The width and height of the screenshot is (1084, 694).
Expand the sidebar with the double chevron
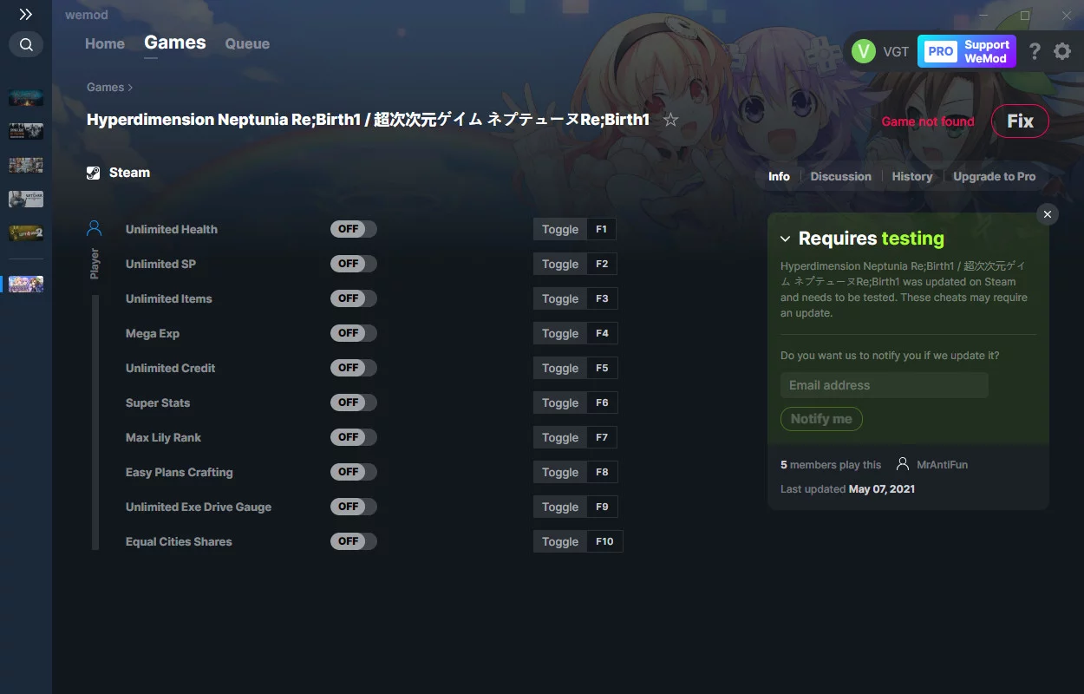point(26,15)
